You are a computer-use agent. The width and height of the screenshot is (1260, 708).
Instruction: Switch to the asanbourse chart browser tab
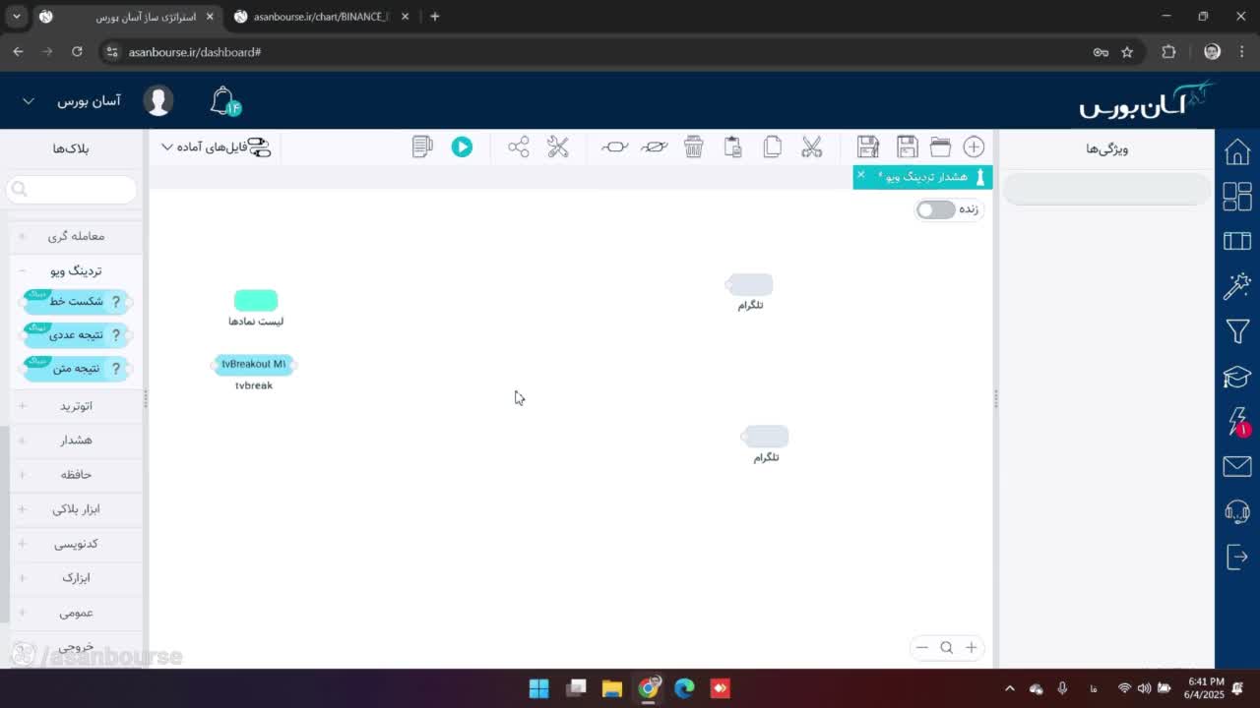(x=318, y=17)
